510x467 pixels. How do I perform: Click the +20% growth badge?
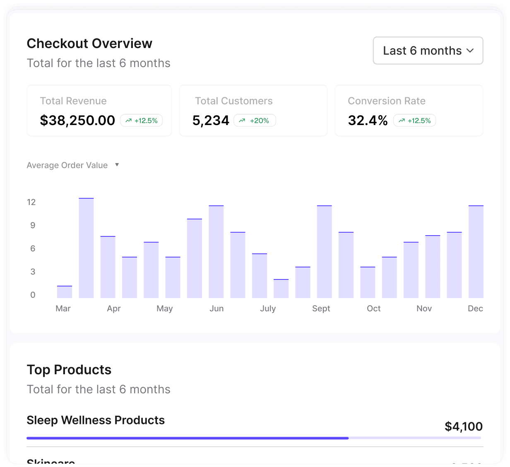255,120
